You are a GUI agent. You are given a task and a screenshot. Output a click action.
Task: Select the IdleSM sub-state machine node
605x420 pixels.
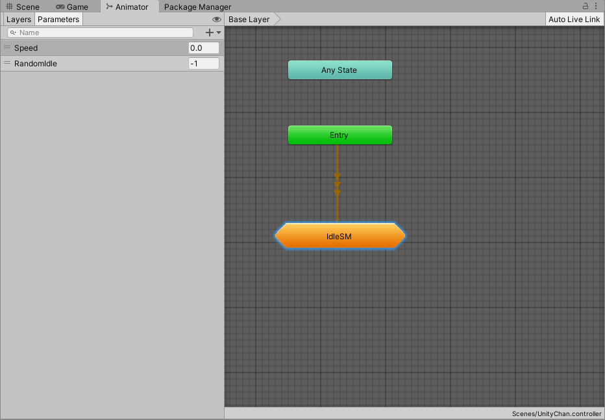(340, 236)
